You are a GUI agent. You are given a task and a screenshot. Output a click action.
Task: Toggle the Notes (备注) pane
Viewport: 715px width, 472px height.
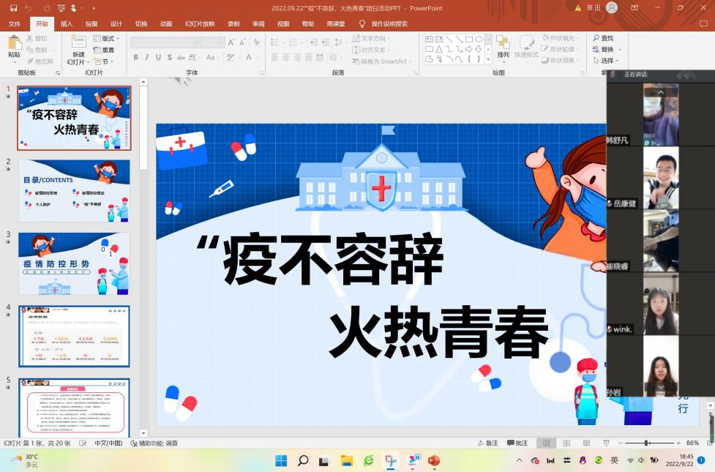coord(486,443)
